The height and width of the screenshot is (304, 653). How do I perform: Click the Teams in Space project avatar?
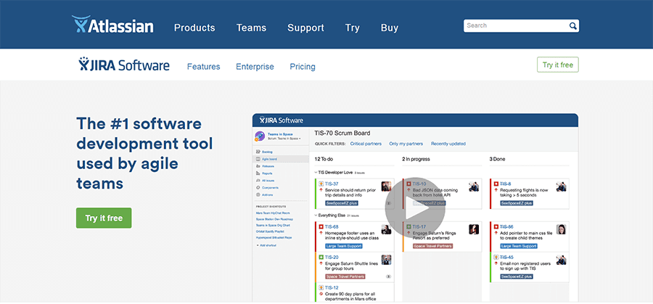tap(260, 136)
